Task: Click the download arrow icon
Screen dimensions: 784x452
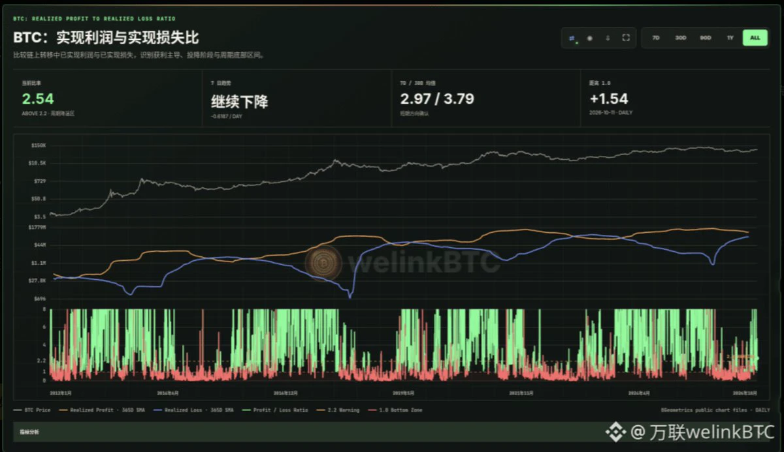Action: click(x=608, y=38)
